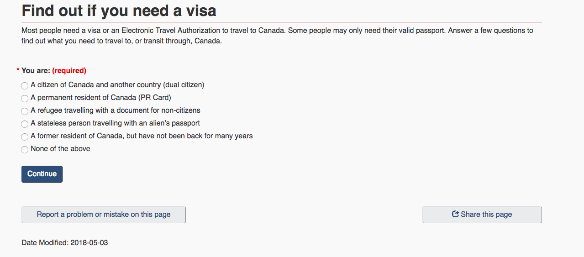This screenshot has width=584, height=257.
Task: Choose permanent resident of Canada radio
Action: pos(25,99)
